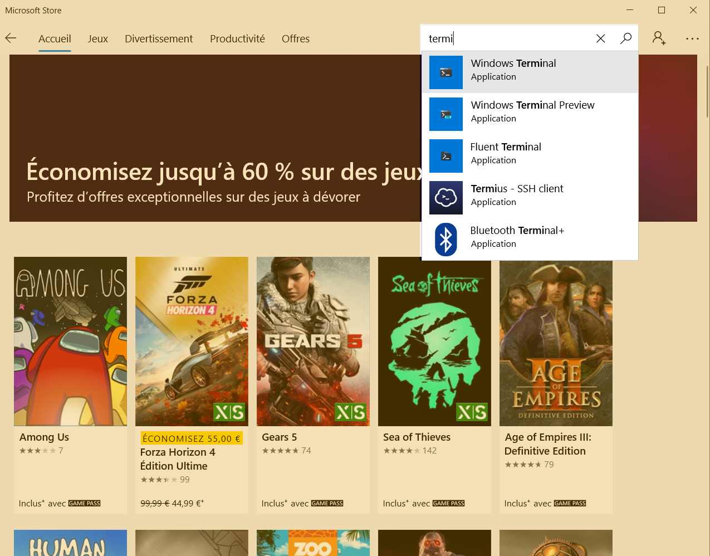
Task: Click in the search box containing termi
Action: (507, 38)
